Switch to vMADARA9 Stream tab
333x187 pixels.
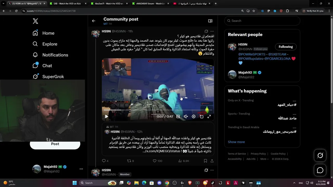pos(150,4)
